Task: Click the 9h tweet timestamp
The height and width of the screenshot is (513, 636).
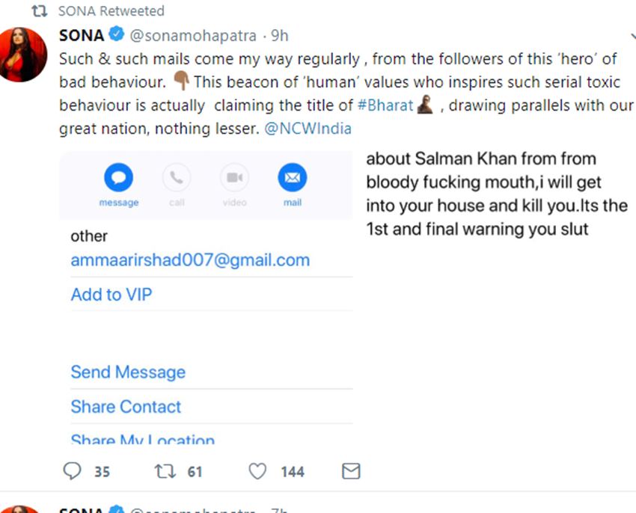Action: (280, 35)
